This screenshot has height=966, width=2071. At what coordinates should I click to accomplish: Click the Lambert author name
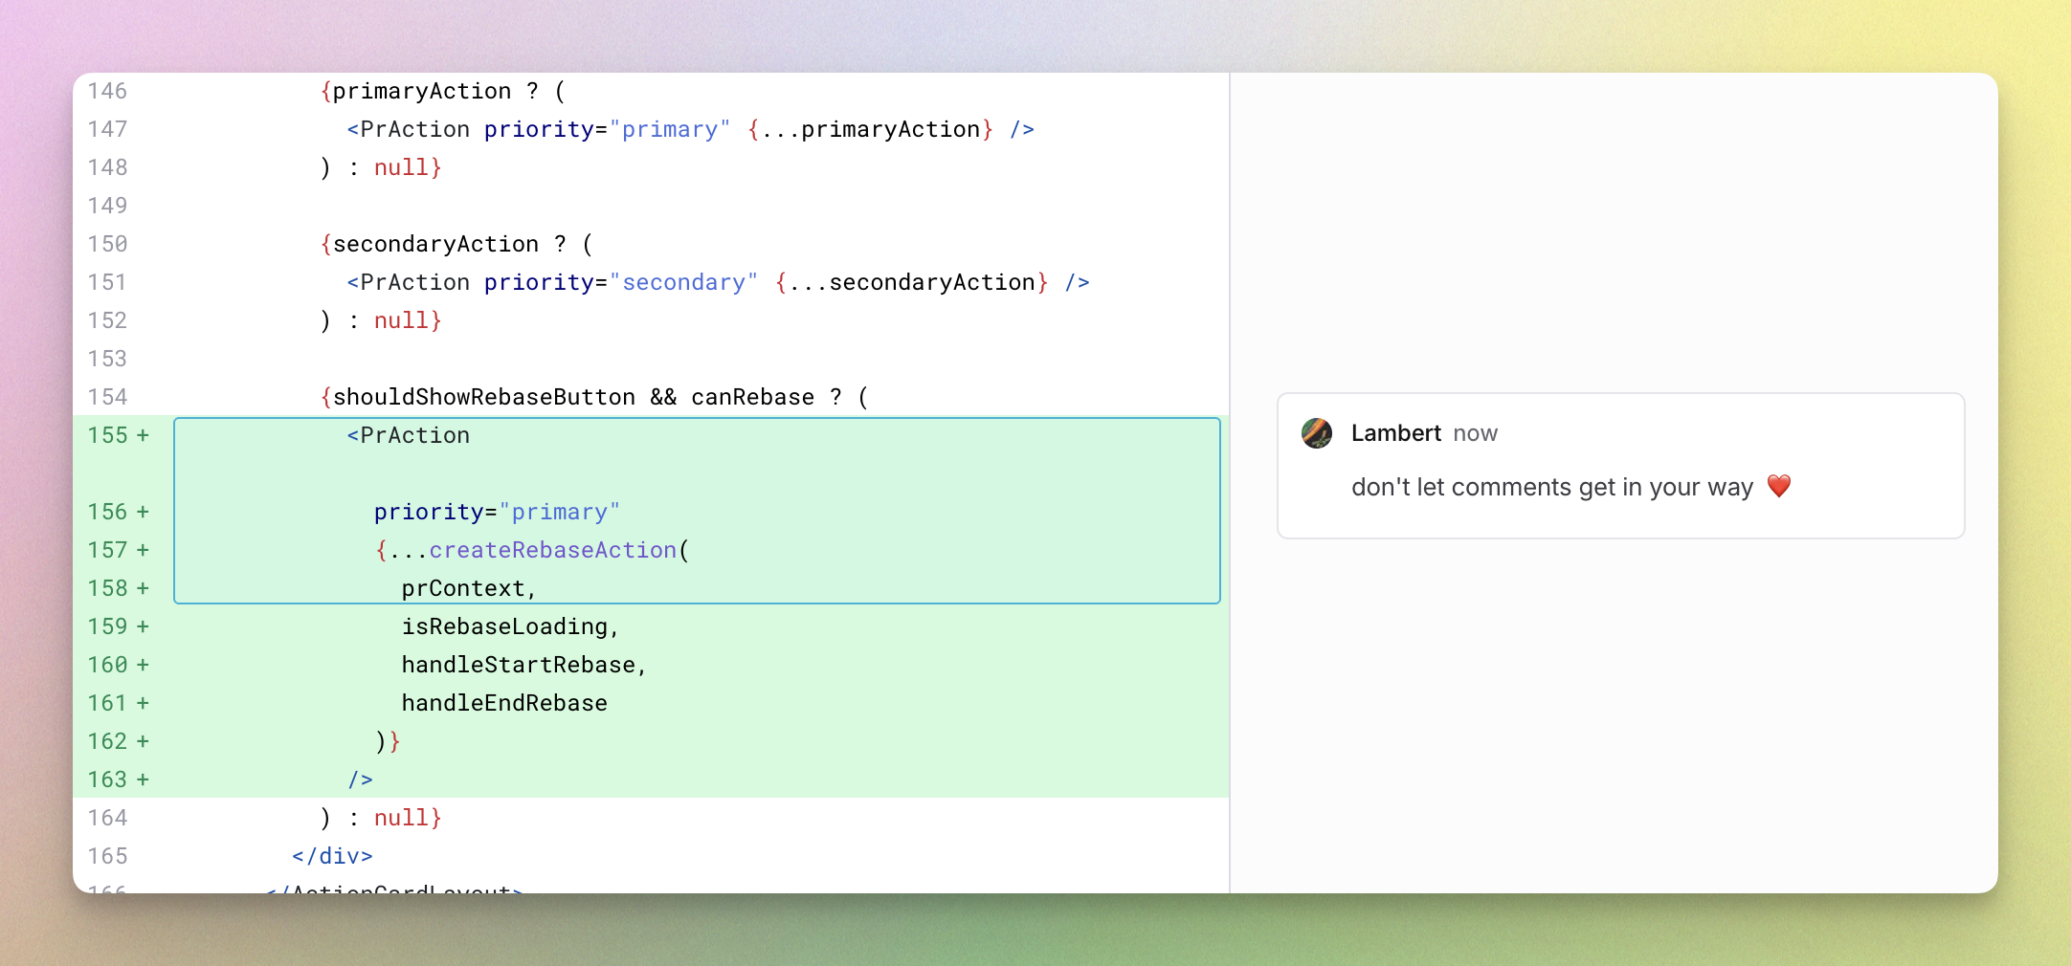click(x=1396, y=432)
